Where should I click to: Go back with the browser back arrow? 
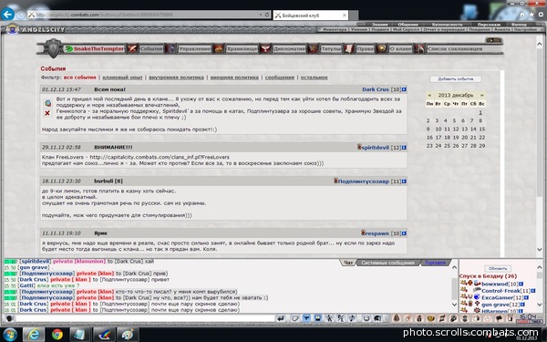point(7,15)
